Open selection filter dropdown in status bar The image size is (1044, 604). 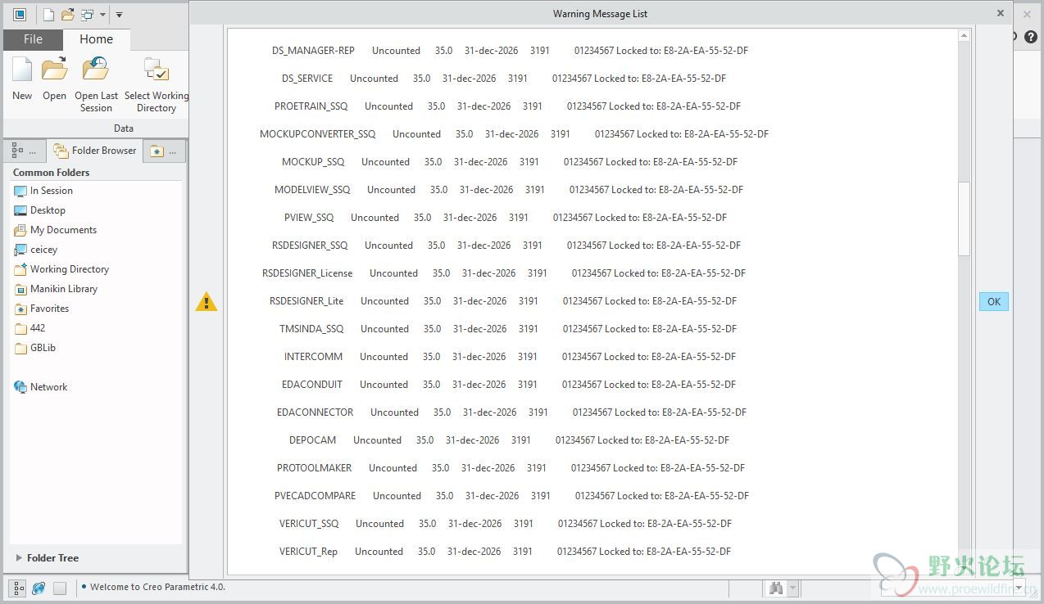pos(1019,588)
